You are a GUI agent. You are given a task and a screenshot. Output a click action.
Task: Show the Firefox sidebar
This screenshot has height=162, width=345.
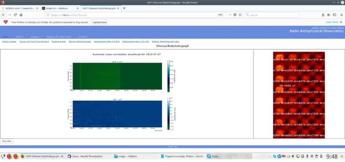(x=335, y=15)
